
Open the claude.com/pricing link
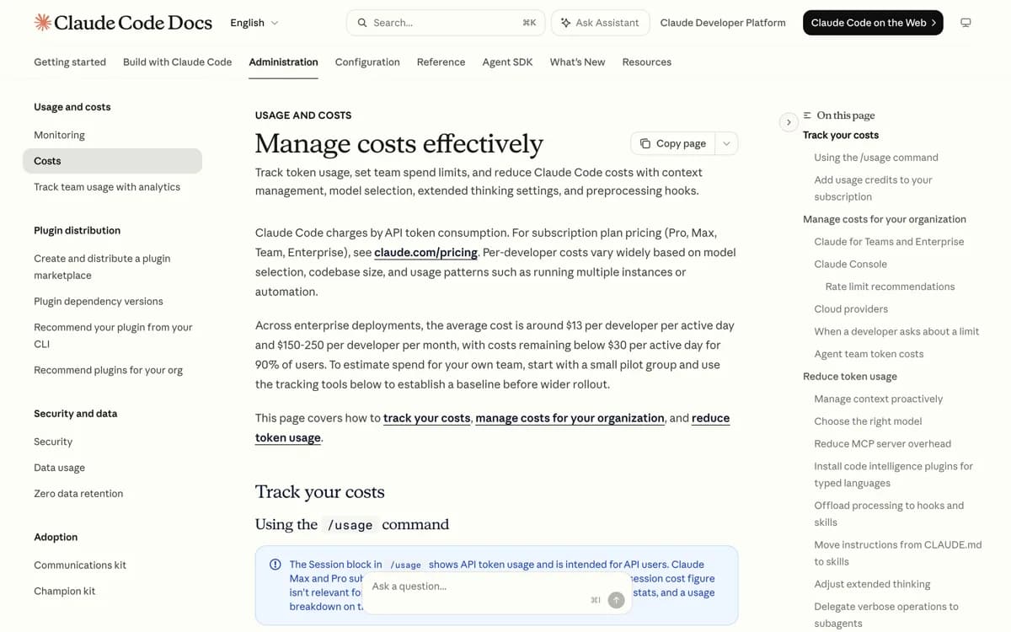pos(425,253)
